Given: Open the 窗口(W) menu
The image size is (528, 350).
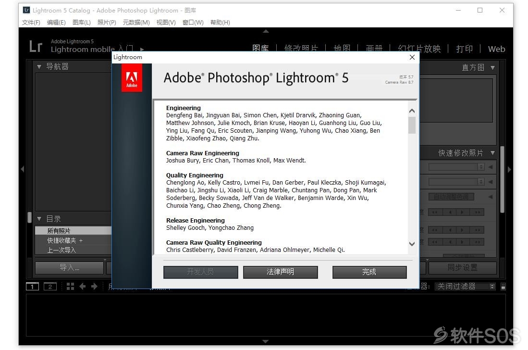Looking at the screenshot, I should tap(193, 22).
